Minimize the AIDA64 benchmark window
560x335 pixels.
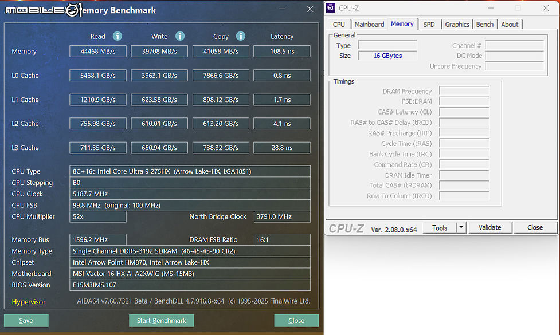click(x=282, y=9)
